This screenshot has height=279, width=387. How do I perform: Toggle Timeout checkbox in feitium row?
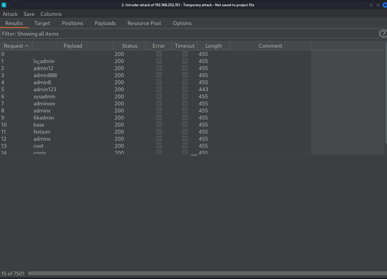tap(185, 132)
